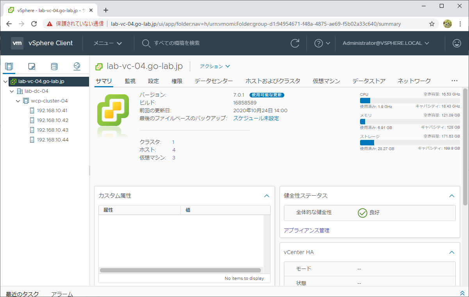
Task: Collapse the wcp-cluster-04 tree node
Action: click(18, 101)
